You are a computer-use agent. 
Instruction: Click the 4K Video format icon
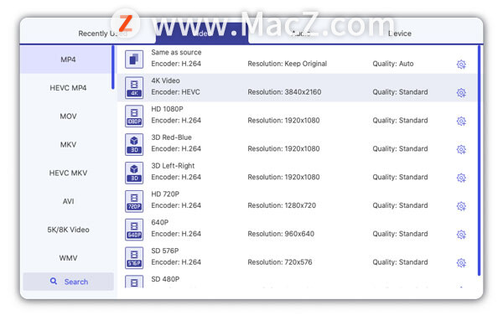[x=134, y=87]
